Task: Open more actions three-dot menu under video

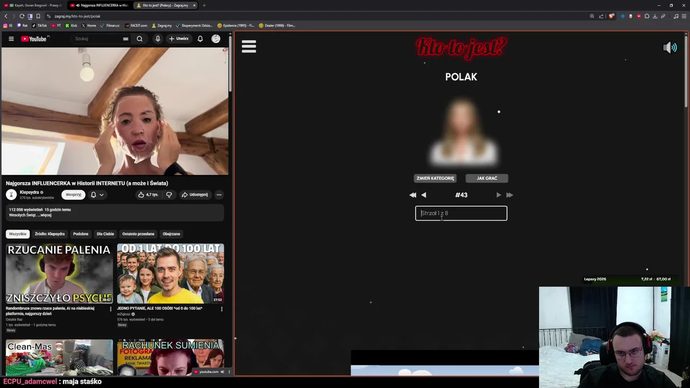Action: click(219, 195)
